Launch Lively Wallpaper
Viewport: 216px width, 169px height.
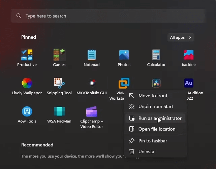[27, 83]
